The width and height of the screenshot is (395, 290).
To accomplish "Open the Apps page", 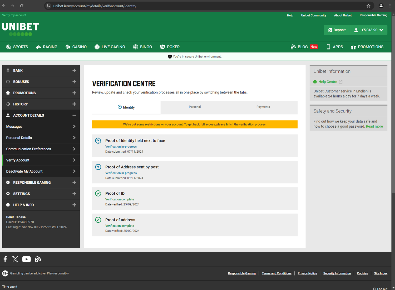I will [335, 47].
